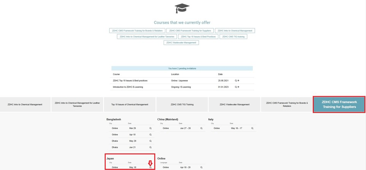Screen dimensions: 366x170
Task: Click ZDHC CMS TIG training course button
Action: tap(233, 37)
